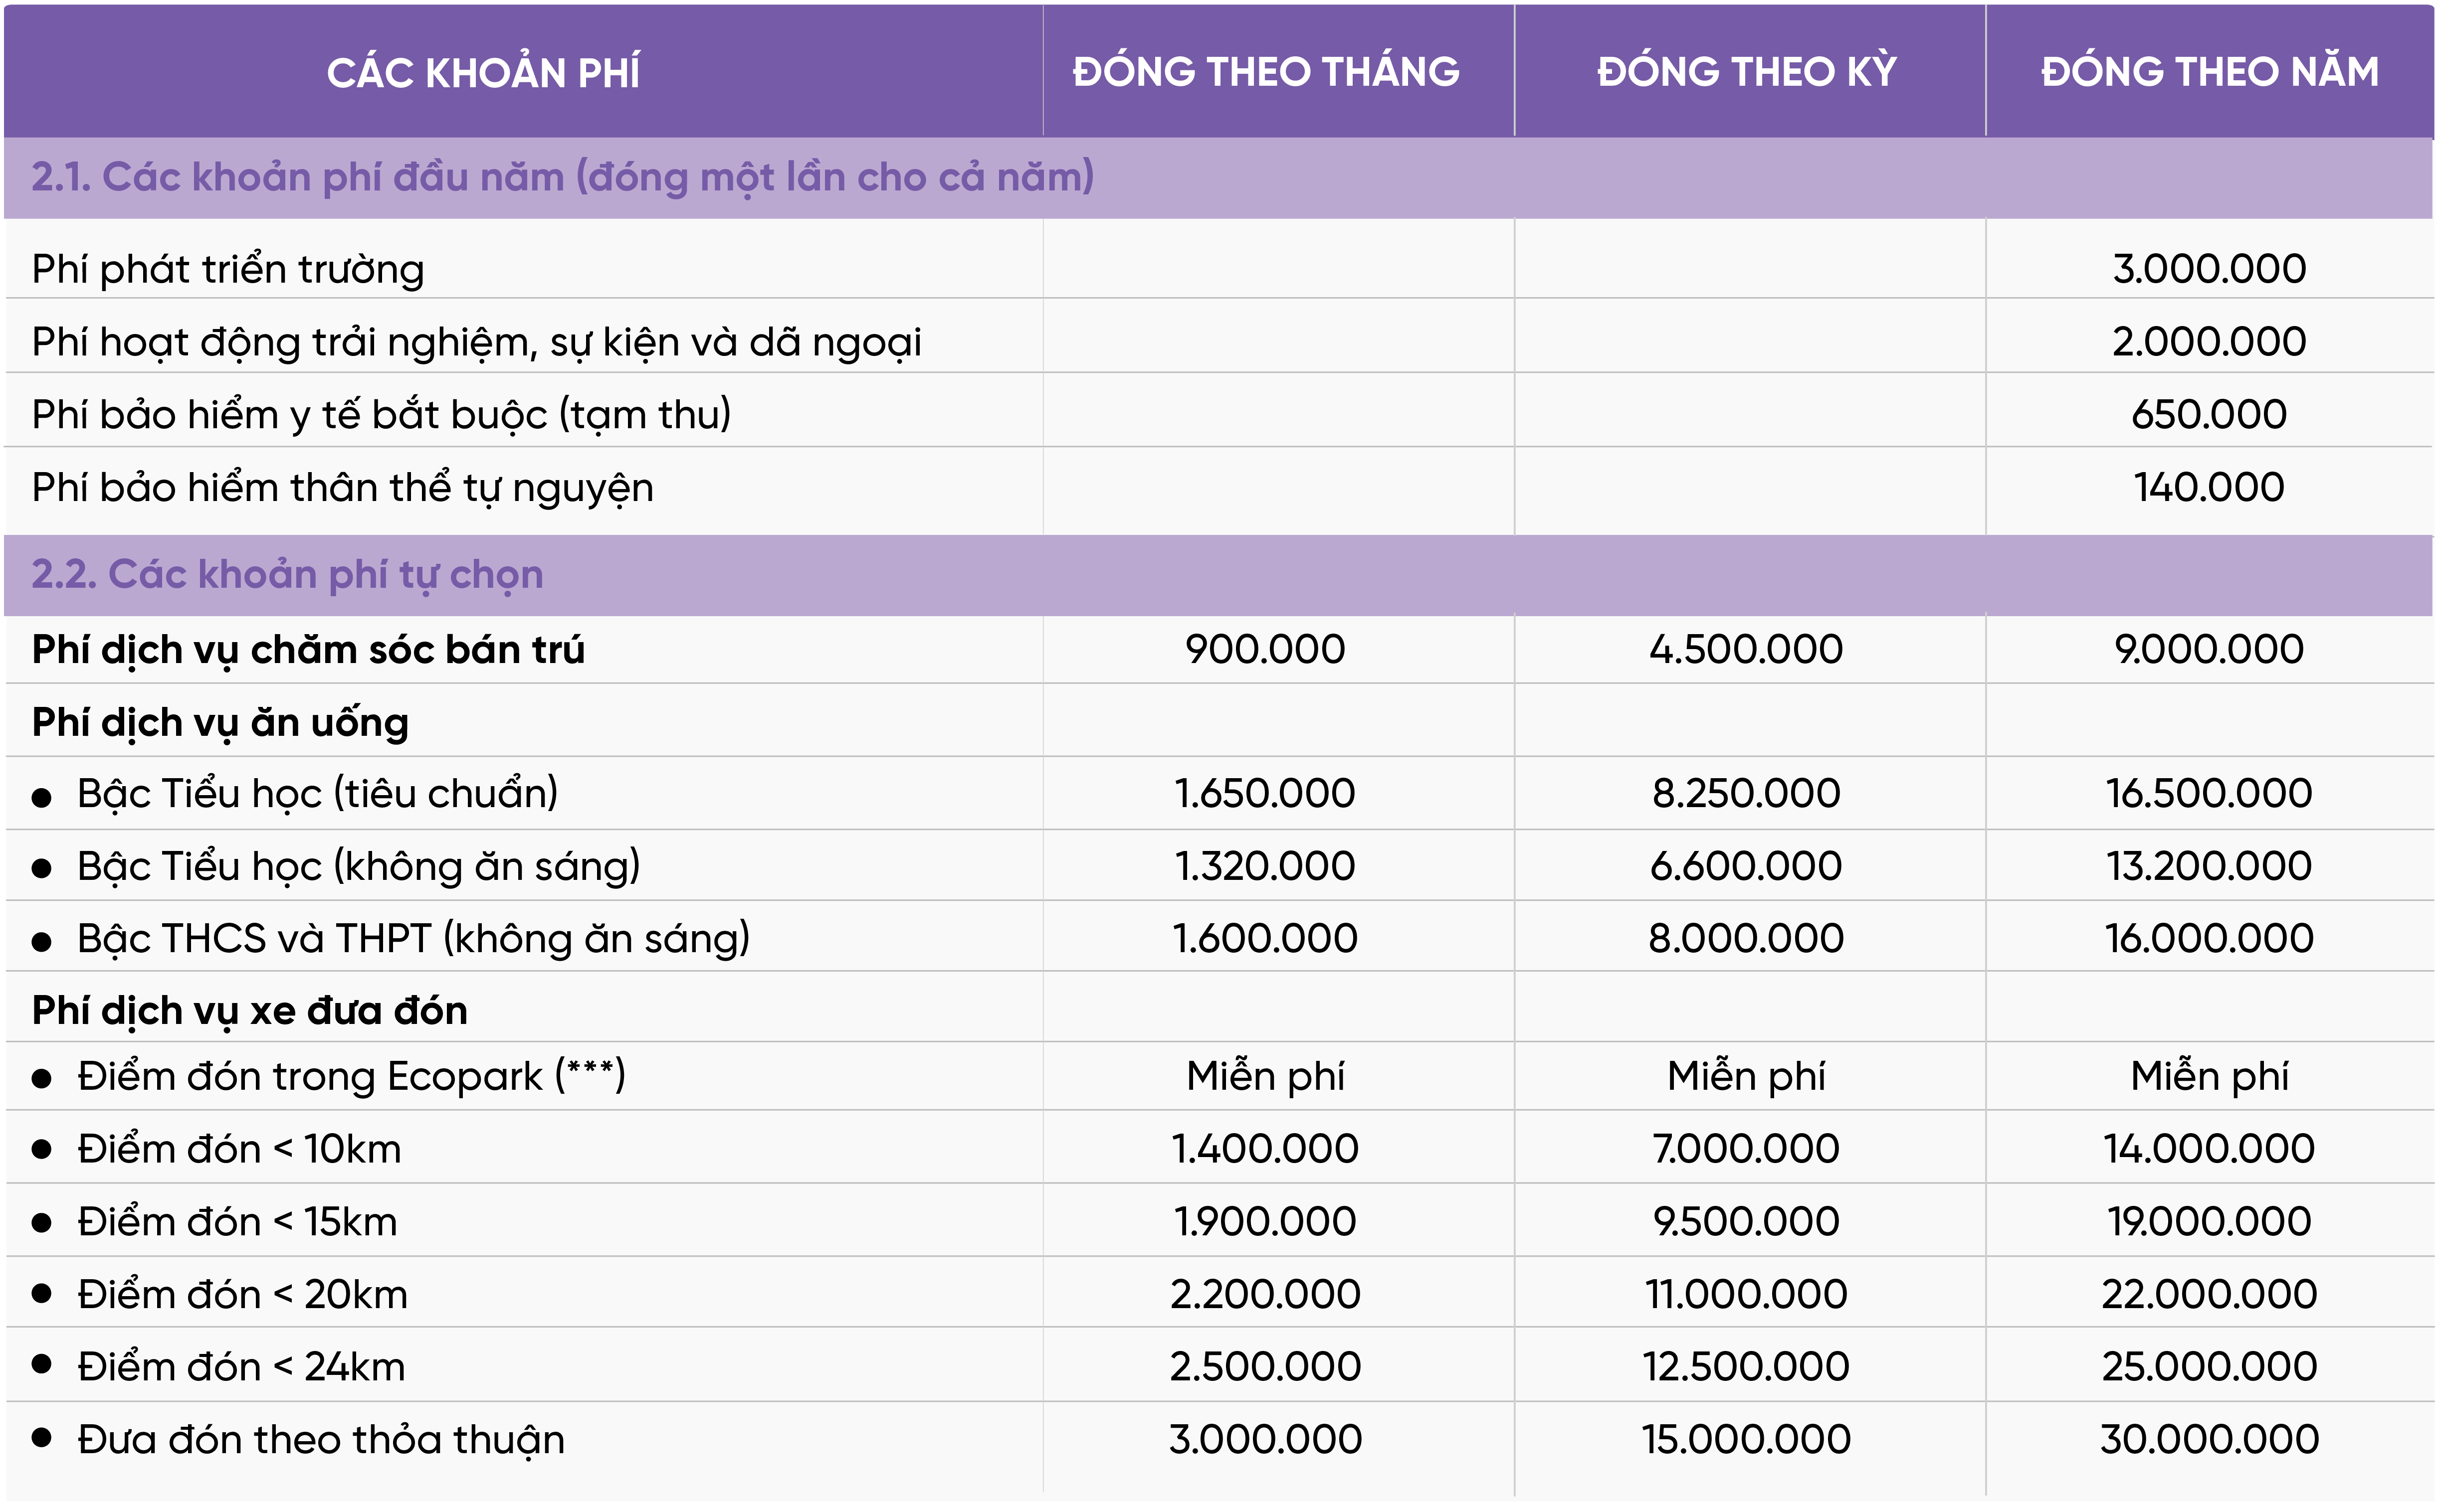This screenshot has height=1512, width=2440.
Task: Click the 22.000.000 yearly bus fee
Action: pos(2209,1295)
